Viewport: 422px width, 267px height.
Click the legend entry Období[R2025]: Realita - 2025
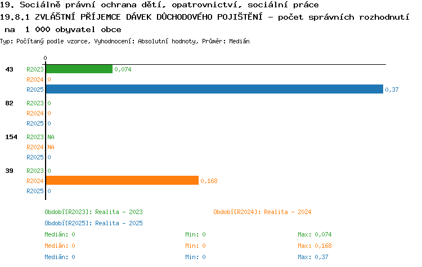93,223
